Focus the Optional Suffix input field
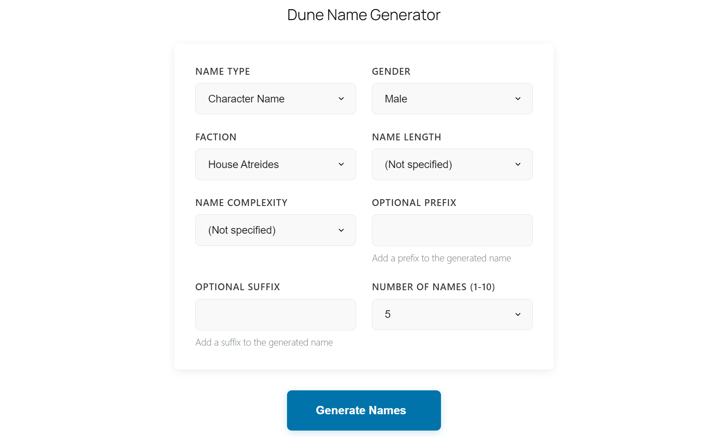The height and width of the screenshot is (437, 728). click(x=275, y=314)
